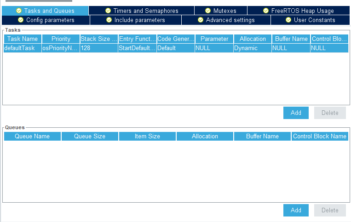
Task: Go to the User Constants tab
Action: pos(310,20)
